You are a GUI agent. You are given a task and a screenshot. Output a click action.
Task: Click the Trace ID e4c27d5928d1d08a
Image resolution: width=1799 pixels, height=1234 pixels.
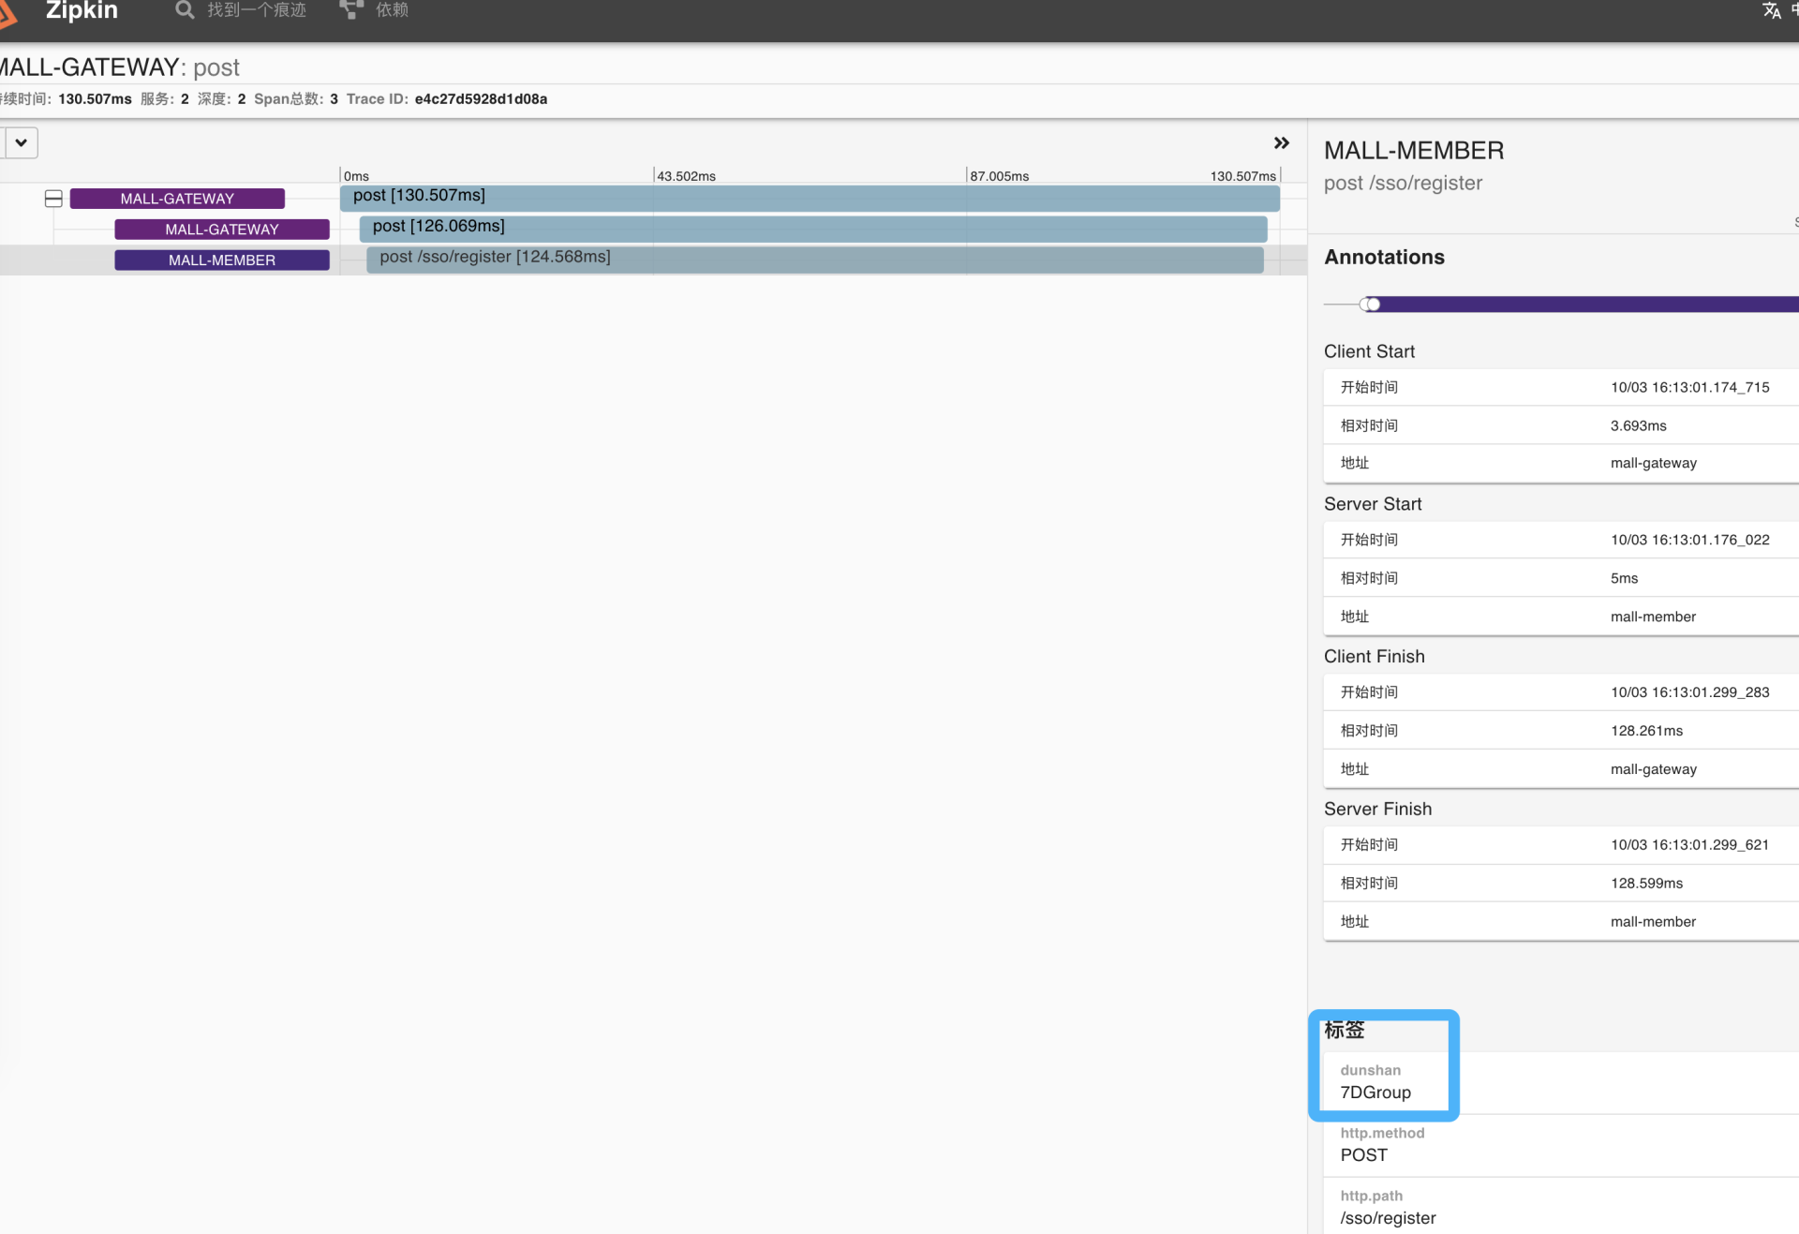coord(481,99)
